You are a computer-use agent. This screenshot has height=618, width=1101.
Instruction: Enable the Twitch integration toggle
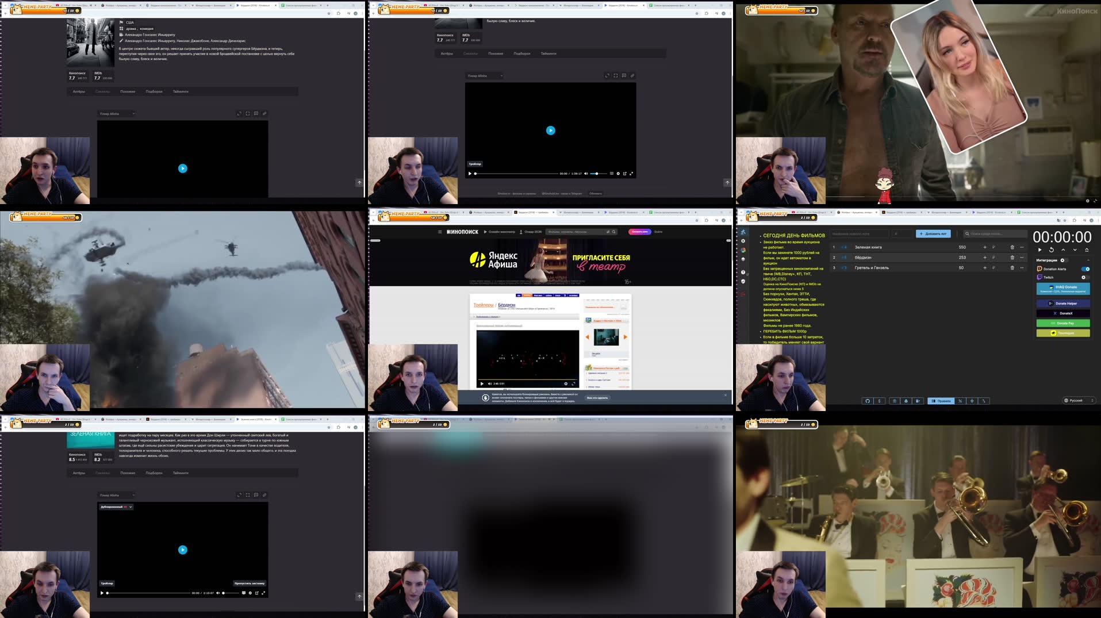[x=1084, y=277]
